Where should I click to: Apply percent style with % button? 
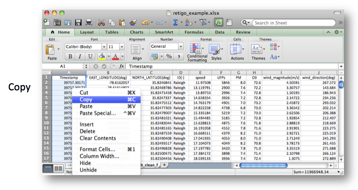click(x=169, y=56)
